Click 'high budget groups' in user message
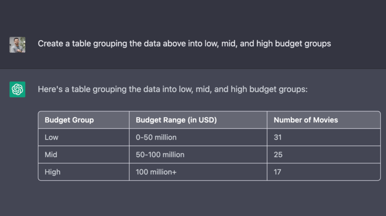 [293, 44]
